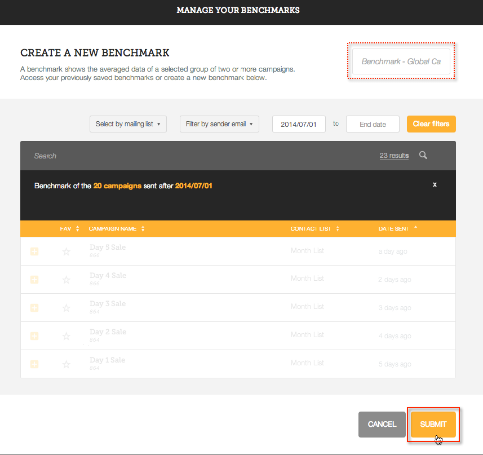Click the Search campaigns field

[197, 156]
